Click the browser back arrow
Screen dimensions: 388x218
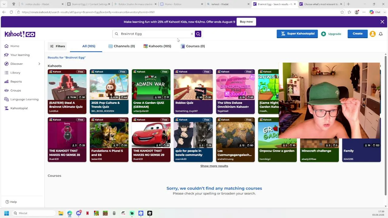4,12
